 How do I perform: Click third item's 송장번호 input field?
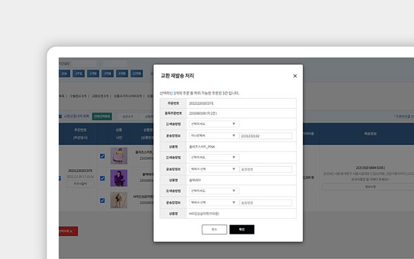click(x=265, y=203)
